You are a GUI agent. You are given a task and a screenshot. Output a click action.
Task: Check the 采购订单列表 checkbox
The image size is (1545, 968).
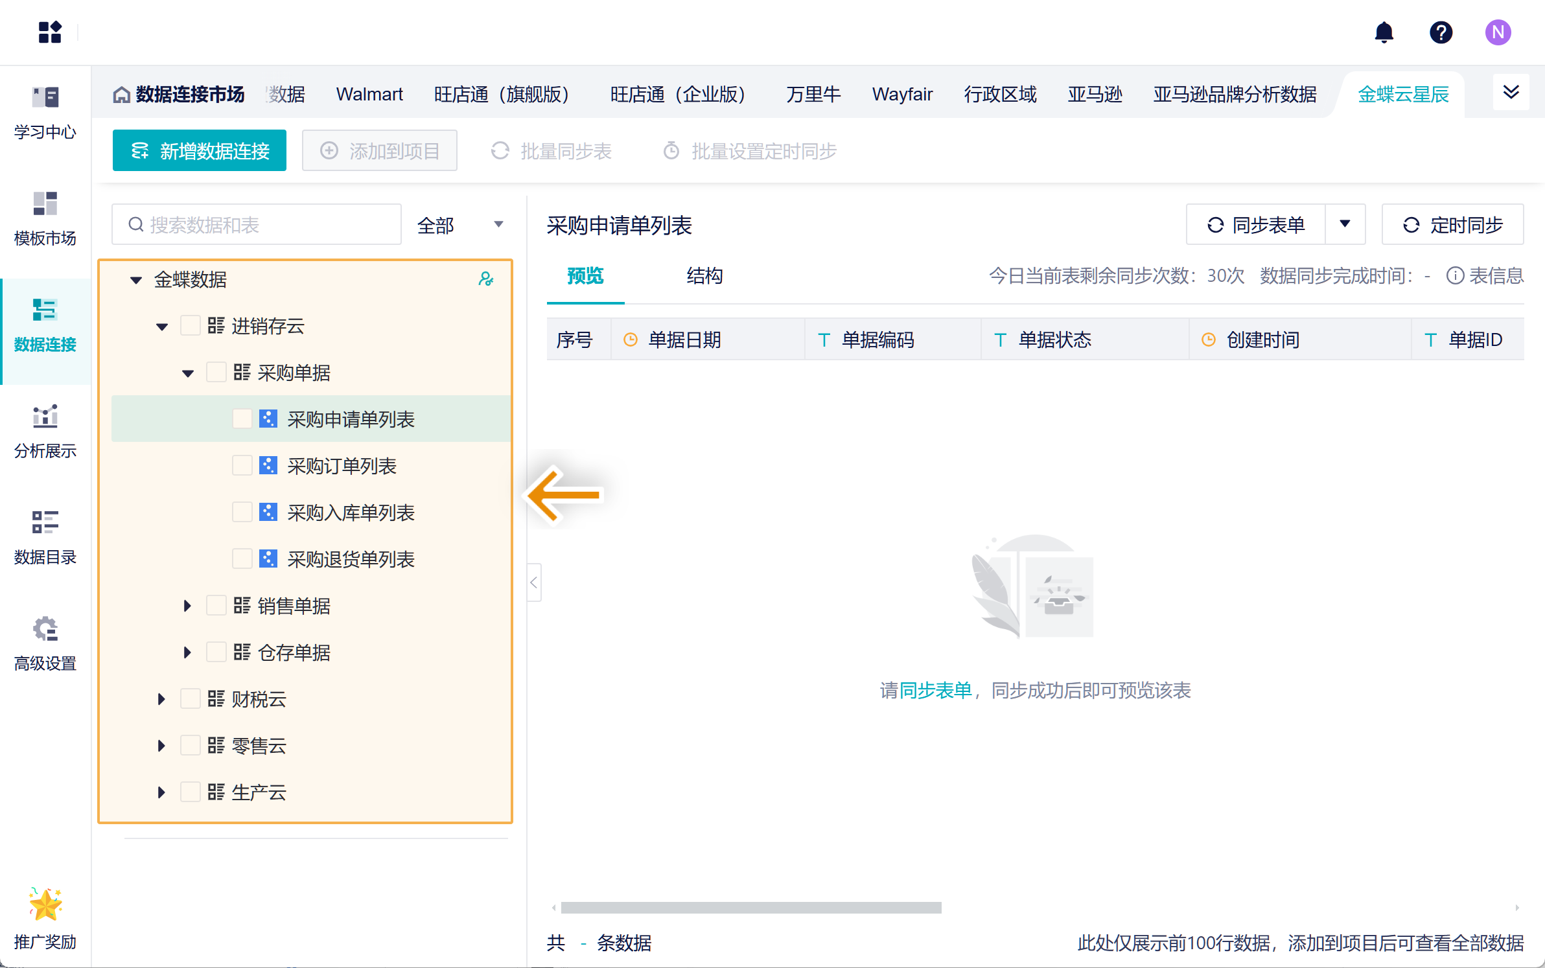[242, 466]
